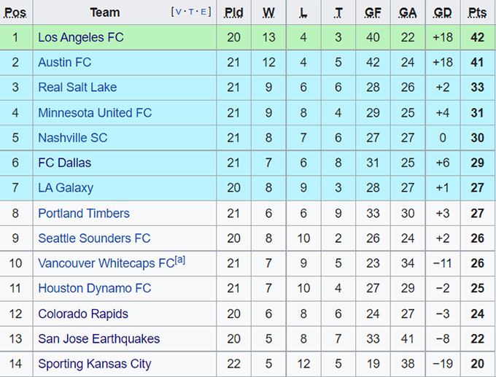Click the E (edit) template link

[203, 12]
